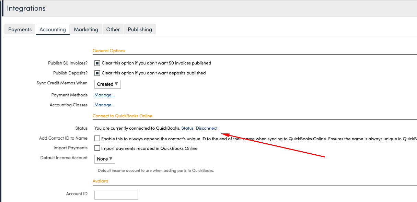Click Manage link for Payment Methods

(104, 95)
